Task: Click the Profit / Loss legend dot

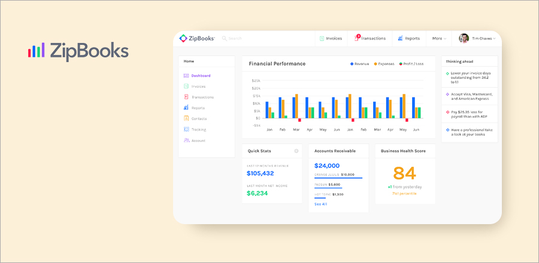Action: tap(401, 64)
